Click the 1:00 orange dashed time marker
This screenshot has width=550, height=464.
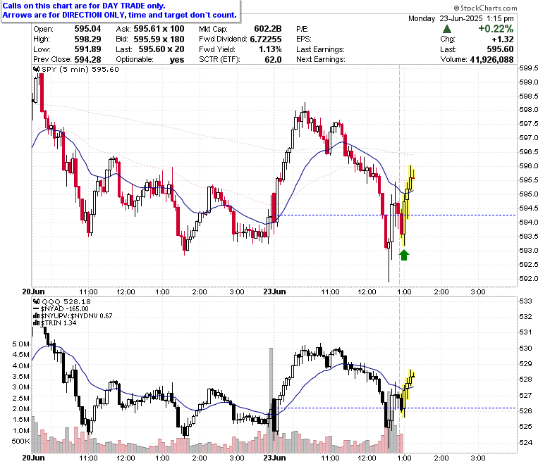(399, 175)
